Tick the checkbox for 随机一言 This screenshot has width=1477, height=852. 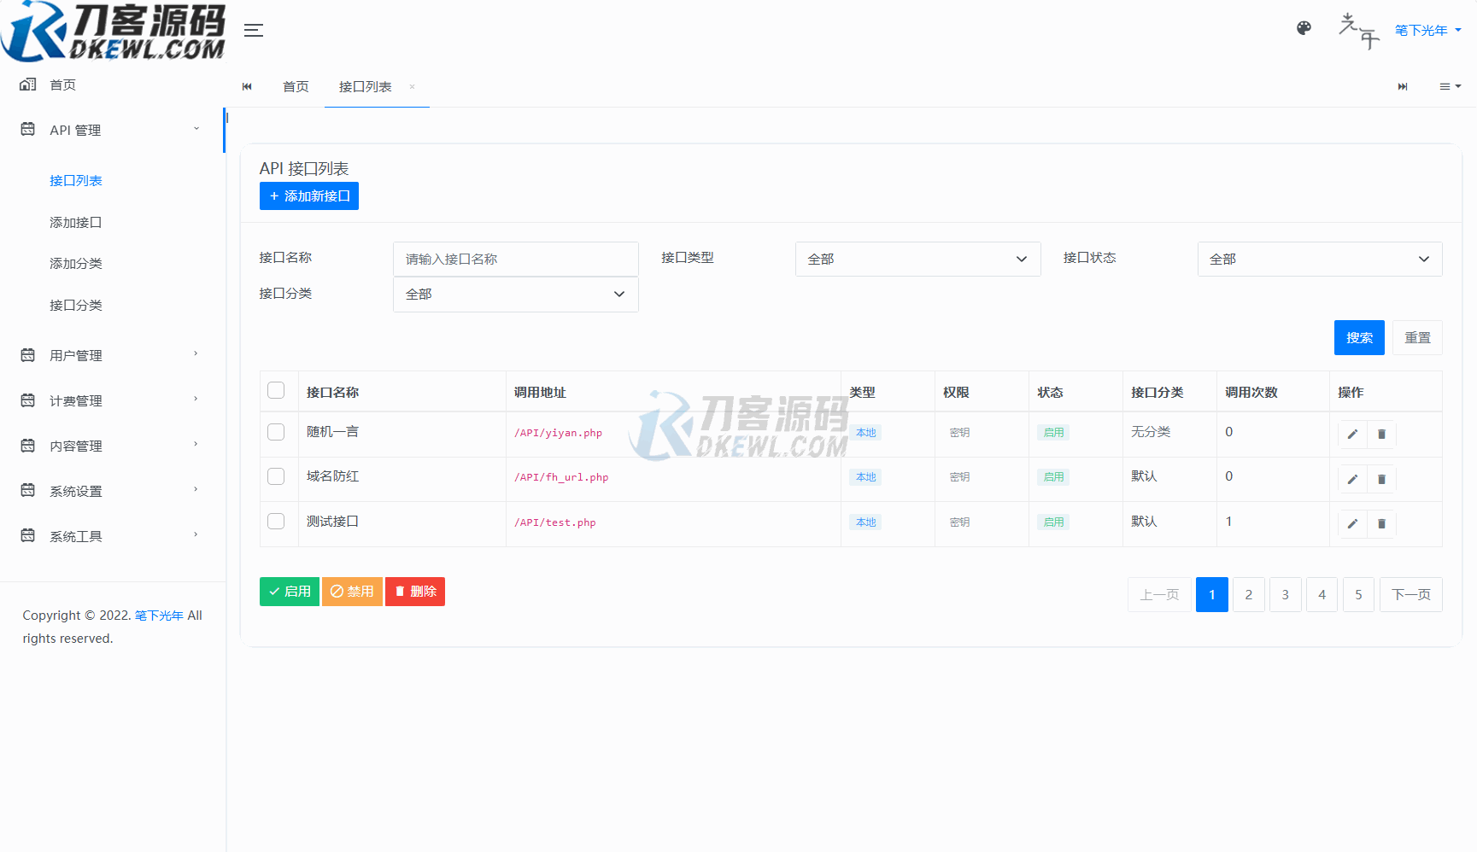276,432
